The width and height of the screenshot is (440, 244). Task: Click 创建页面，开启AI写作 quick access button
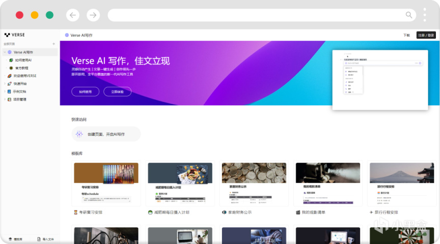pyautogui.click(x=106, y=134)
